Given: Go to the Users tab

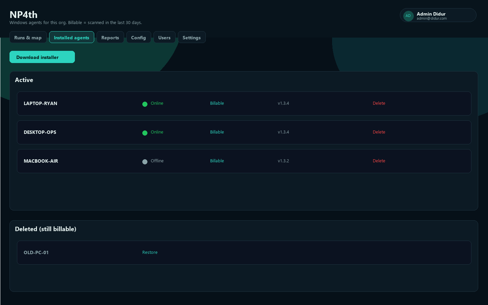Looking at the screenshot, I should [x=164, y=37].
